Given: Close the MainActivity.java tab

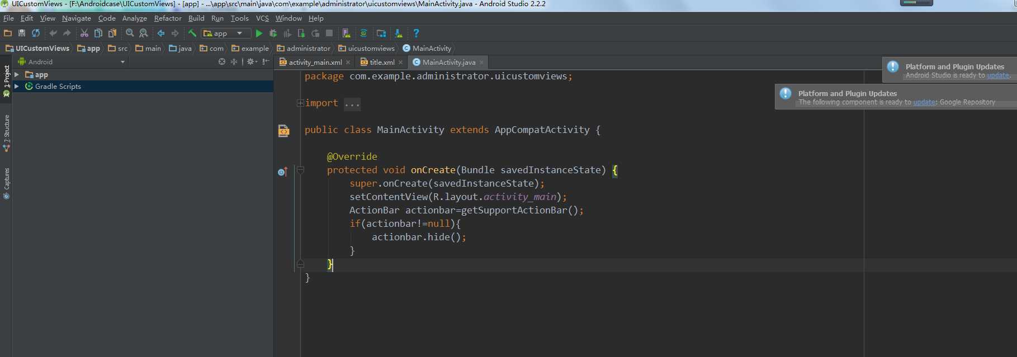Looking at the screenshot, I should (x=482, y=63).
